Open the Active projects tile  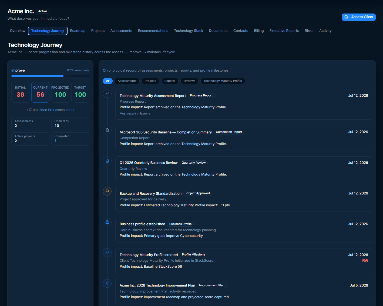[x=30, y=139]
